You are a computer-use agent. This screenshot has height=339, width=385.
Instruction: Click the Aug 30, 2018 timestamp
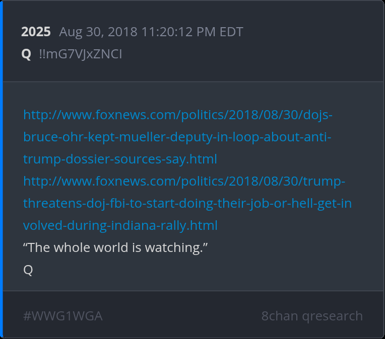coord(151,32)
